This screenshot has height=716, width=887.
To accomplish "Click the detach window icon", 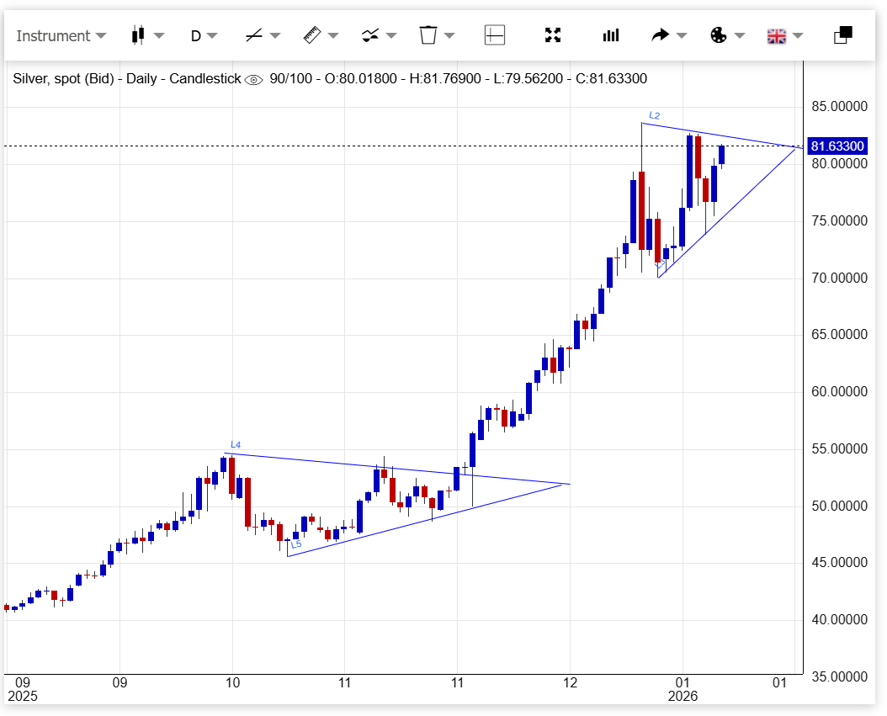I will coord(842,35).
